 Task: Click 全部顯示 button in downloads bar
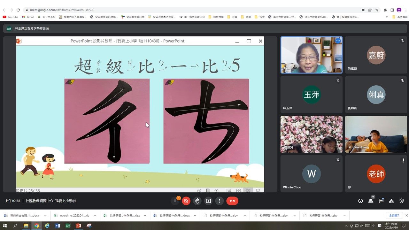[394, 216]
